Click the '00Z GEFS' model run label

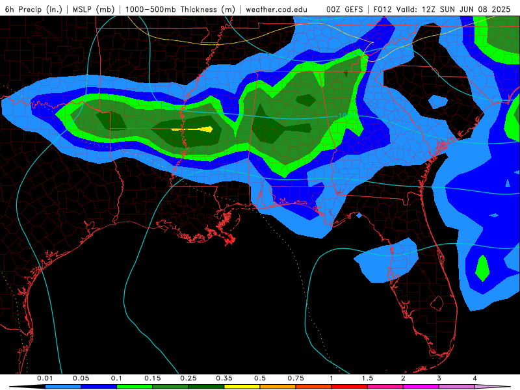point(344,9)
